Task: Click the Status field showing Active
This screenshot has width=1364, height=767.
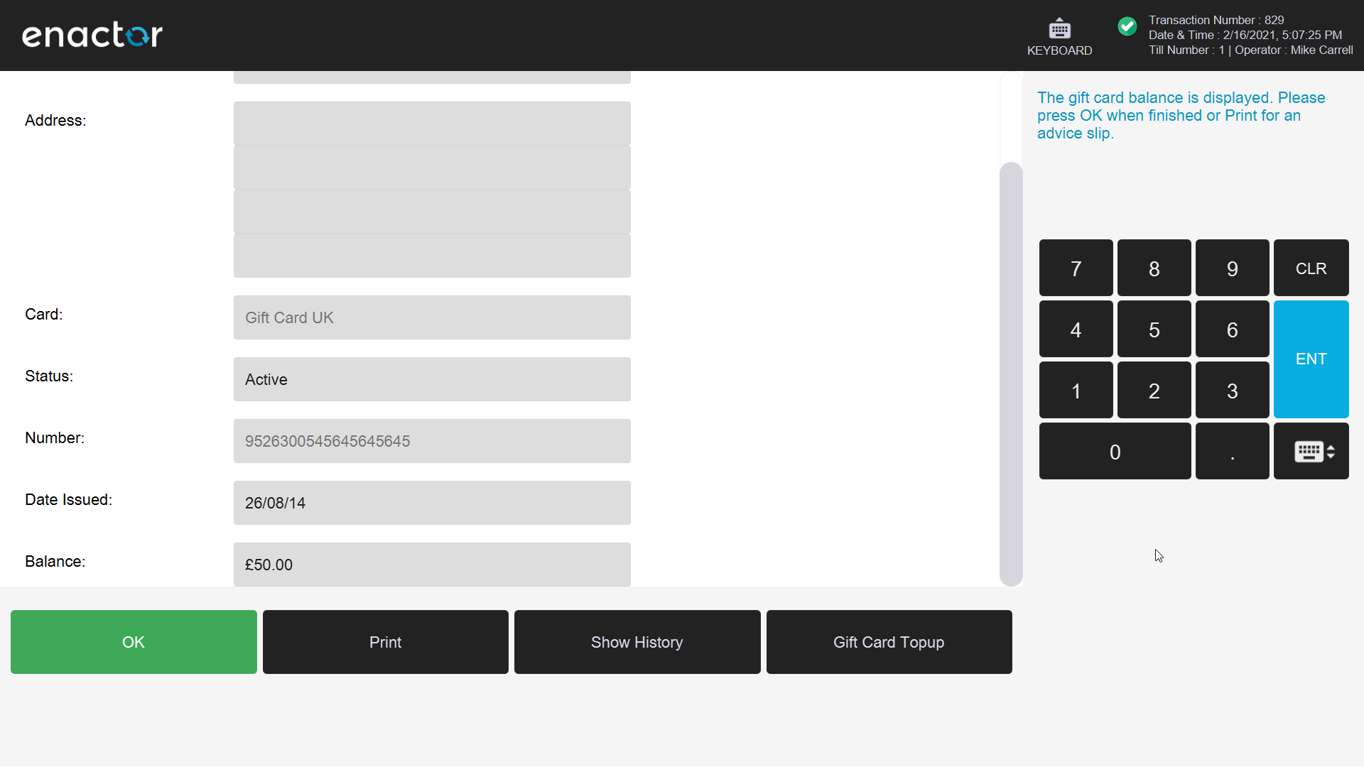Action: tap(432, 379)
